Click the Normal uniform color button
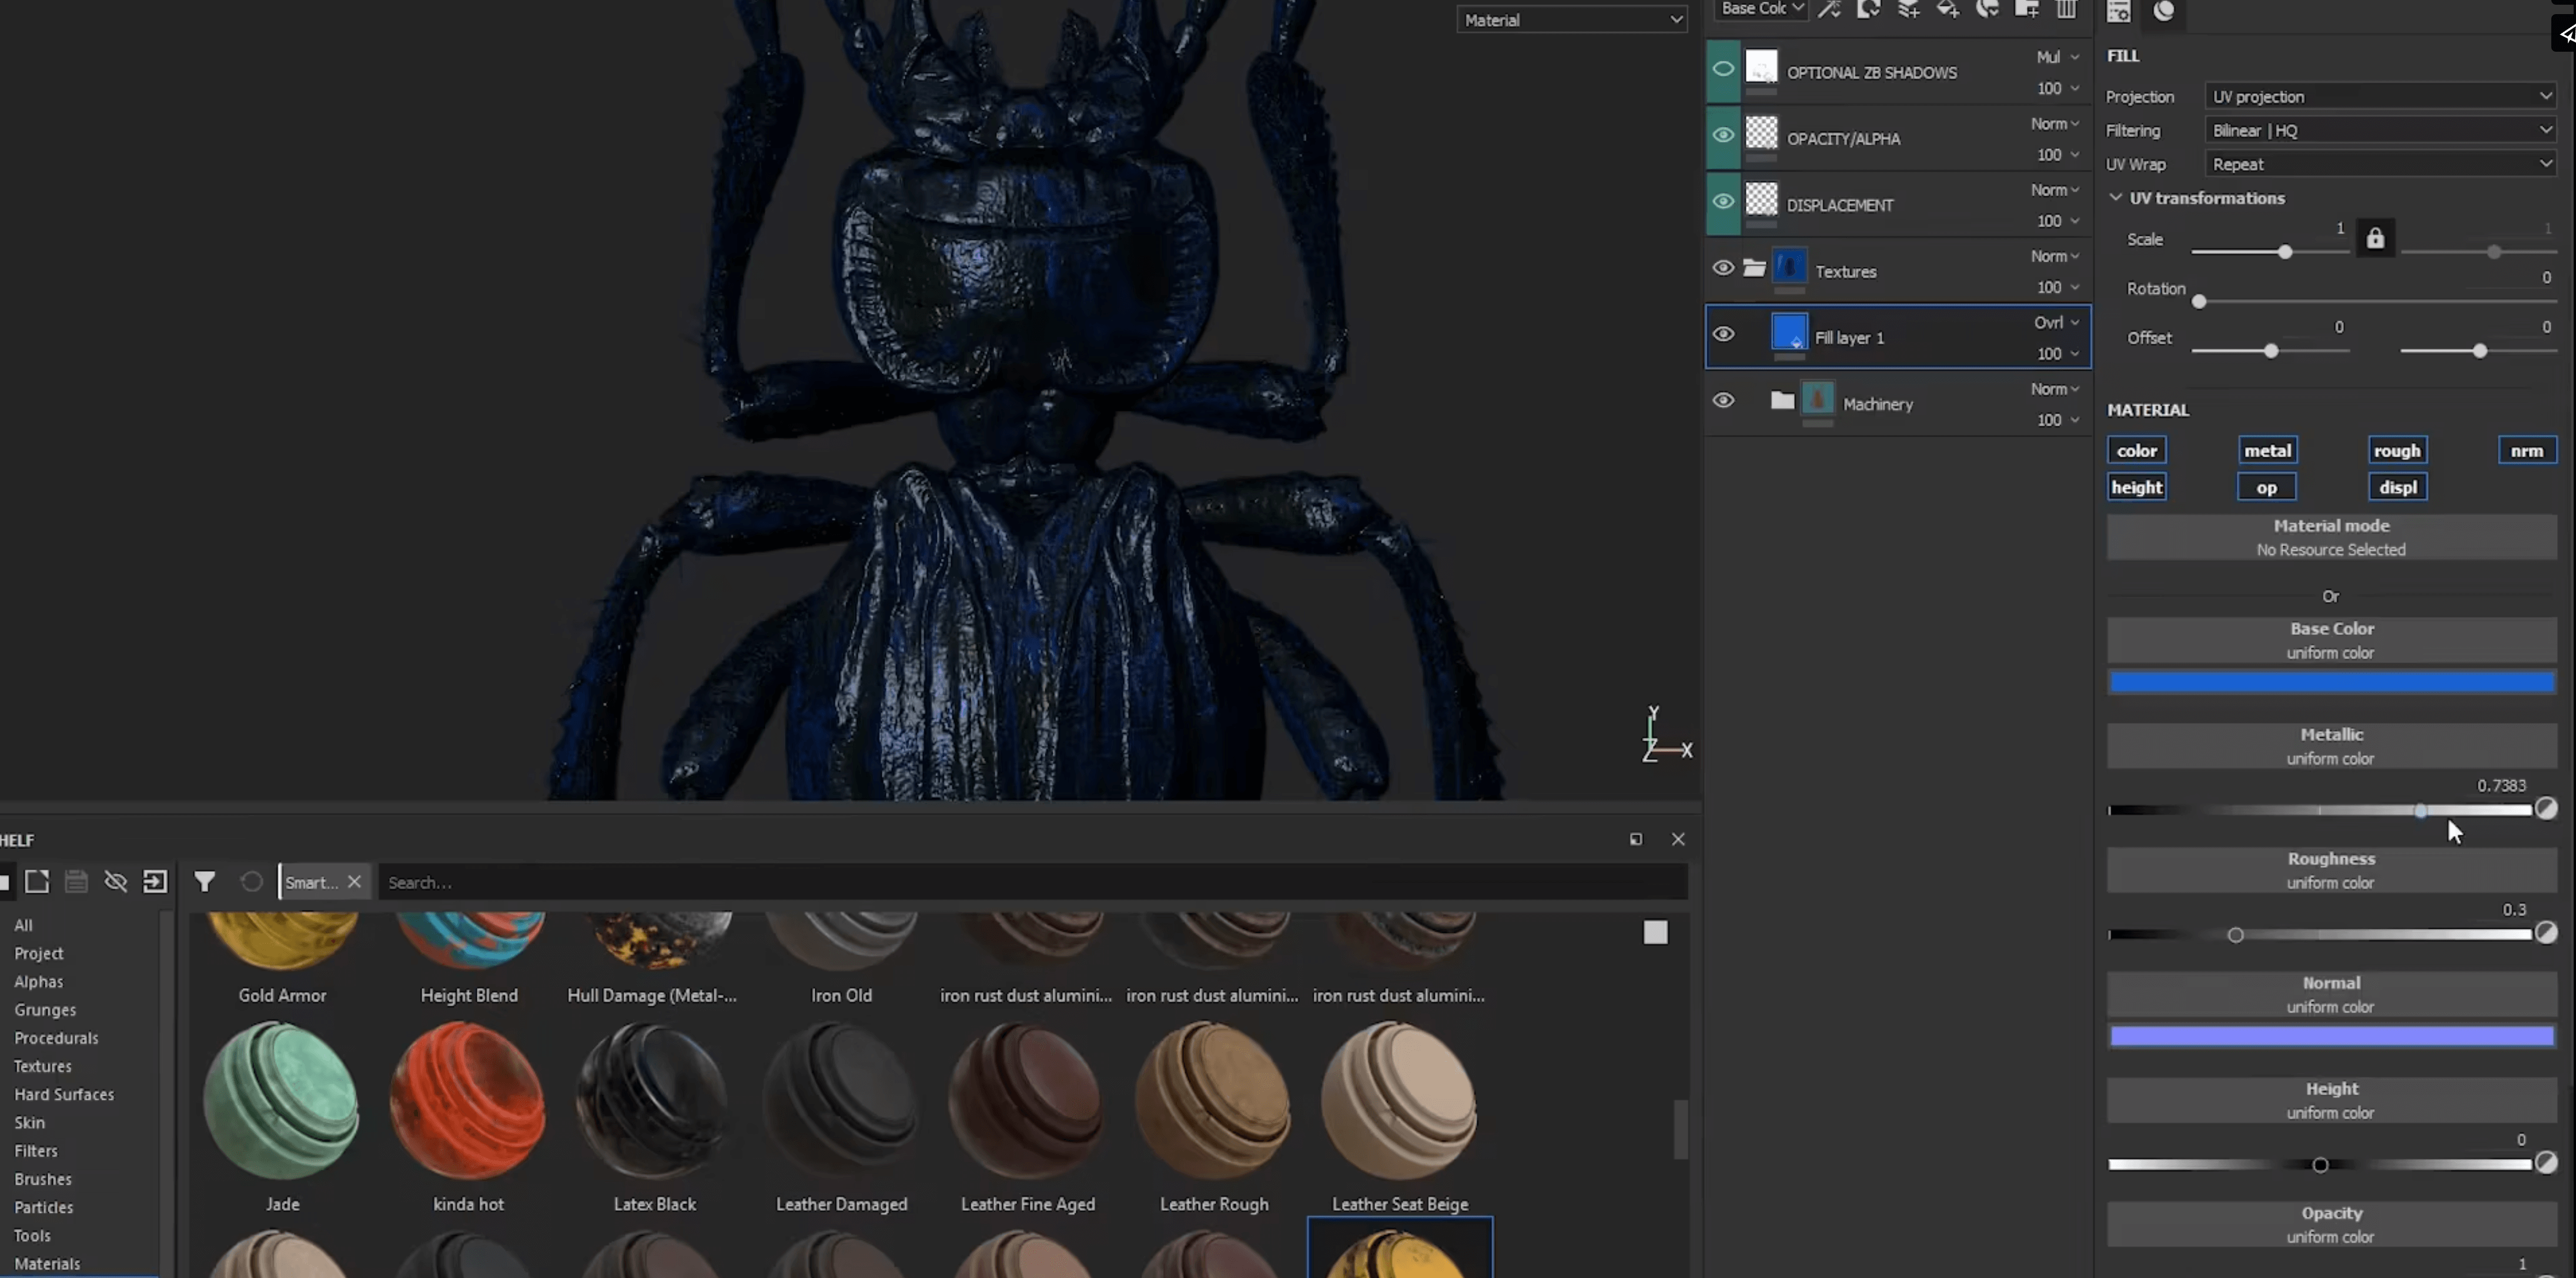 (2331, 994)
